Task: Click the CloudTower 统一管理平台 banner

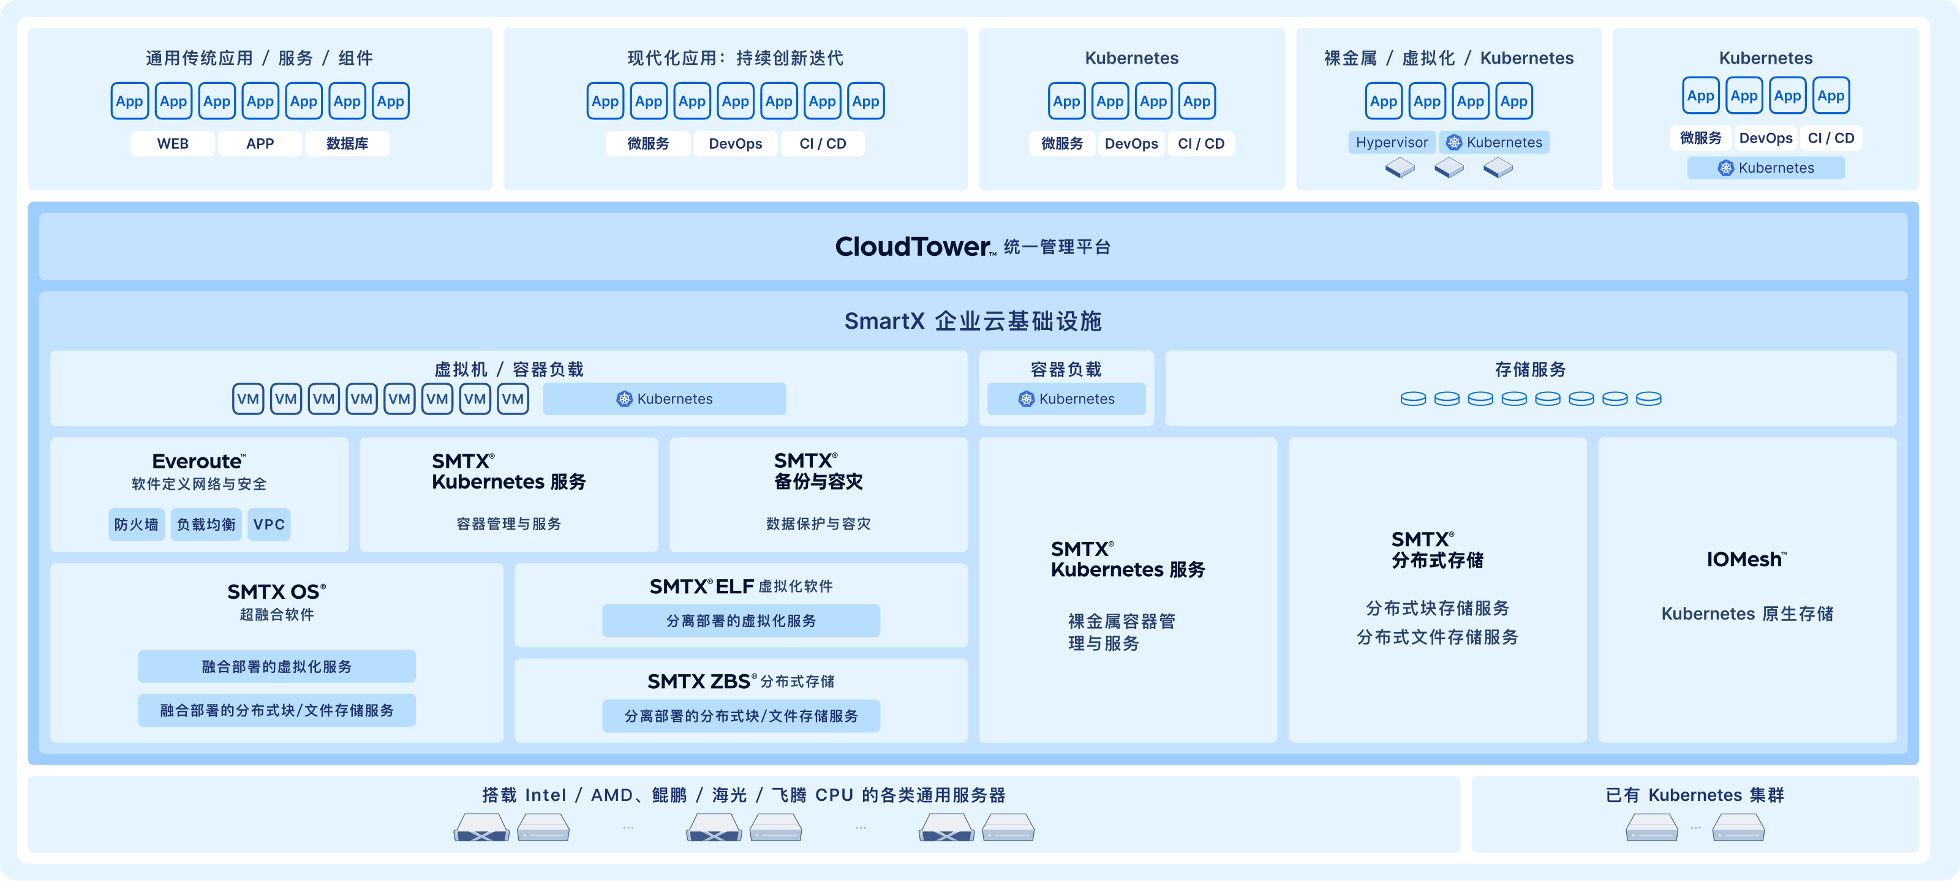Action: [973, 247]
